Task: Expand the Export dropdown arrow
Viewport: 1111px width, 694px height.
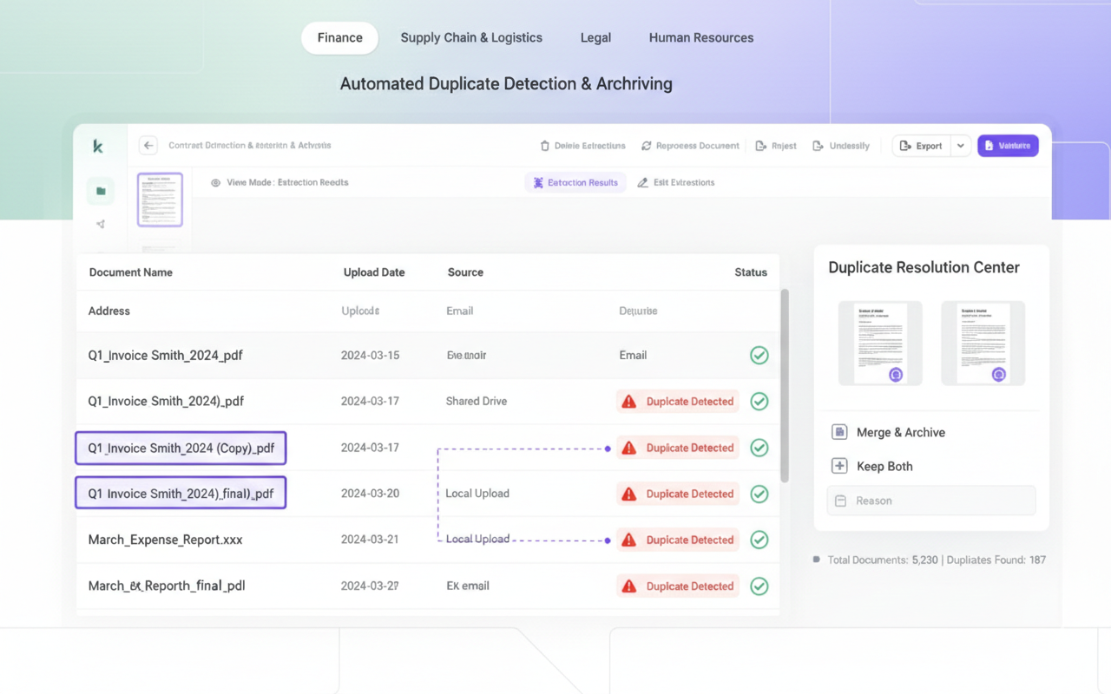Action: [x=960, y=146]
